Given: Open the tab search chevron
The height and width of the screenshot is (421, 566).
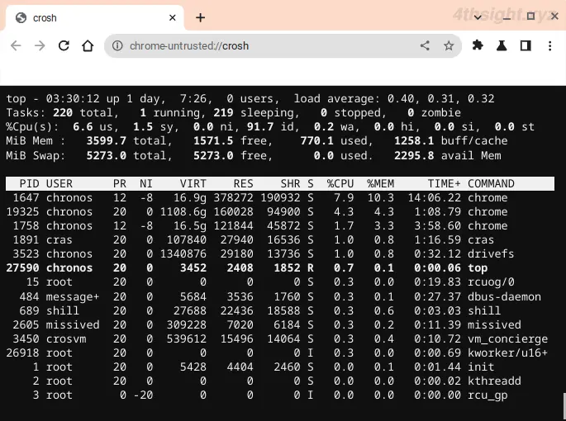Looking at the screenshot, I should click(478, 17).
